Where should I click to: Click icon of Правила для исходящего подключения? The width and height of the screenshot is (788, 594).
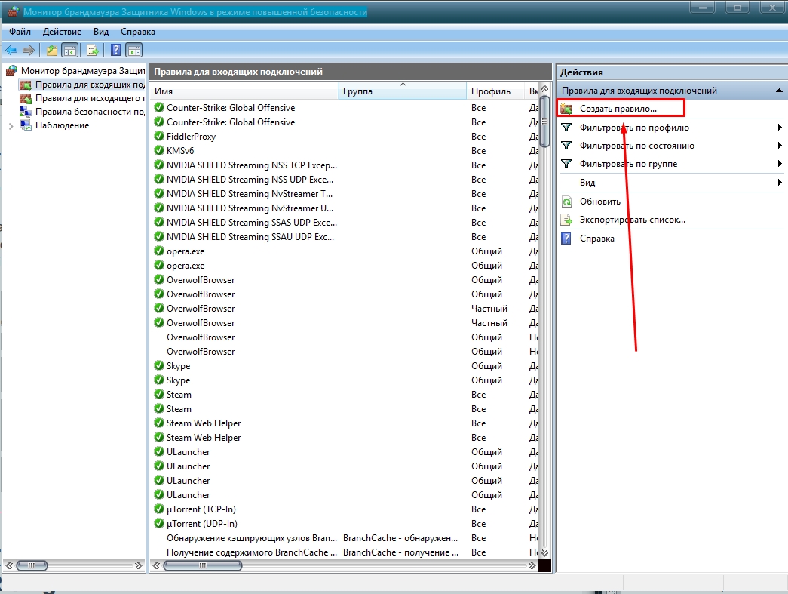click(26, 98)
